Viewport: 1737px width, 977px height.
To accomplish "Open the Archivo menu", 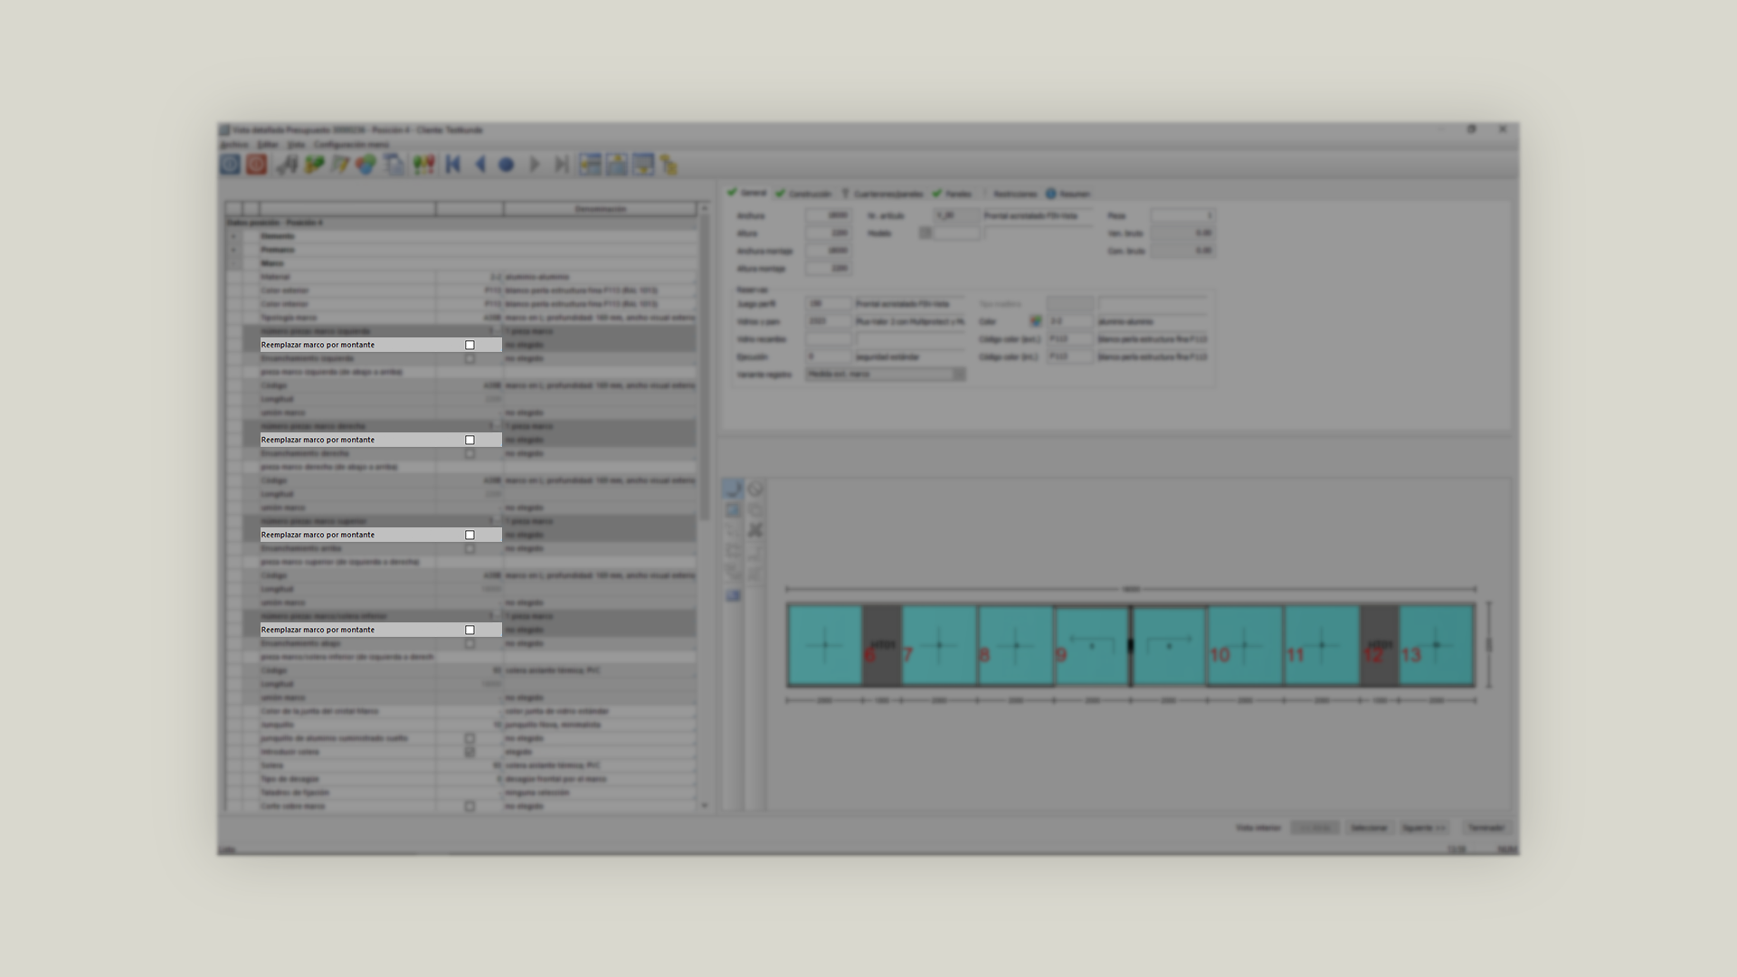I will click(x=233, y=145).
